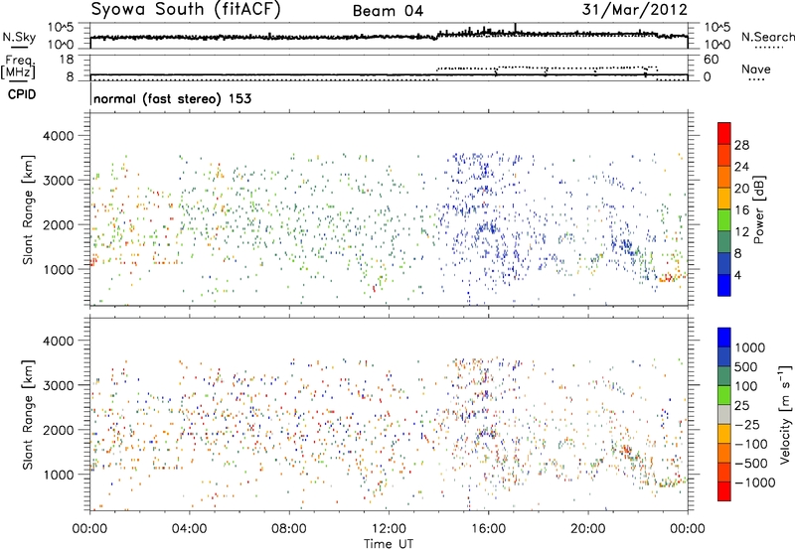Viewport: 795px width, 550px height.
Task: Click the '-1000' velocity scale value
Action: click(754, 482)
